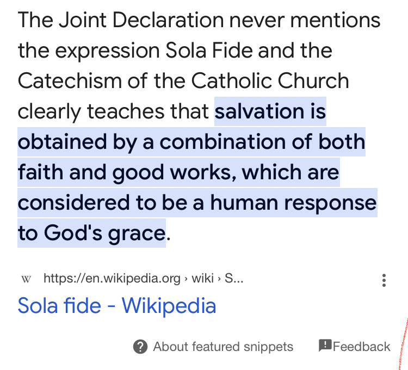Click the question mark help icon
The width and height of the screenshot is (408, 370).
click(x=140, y=347)
